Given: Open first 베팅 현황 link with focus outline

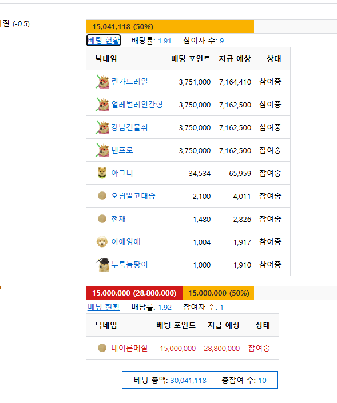Looking at the screenshot, I should point(104,41).
